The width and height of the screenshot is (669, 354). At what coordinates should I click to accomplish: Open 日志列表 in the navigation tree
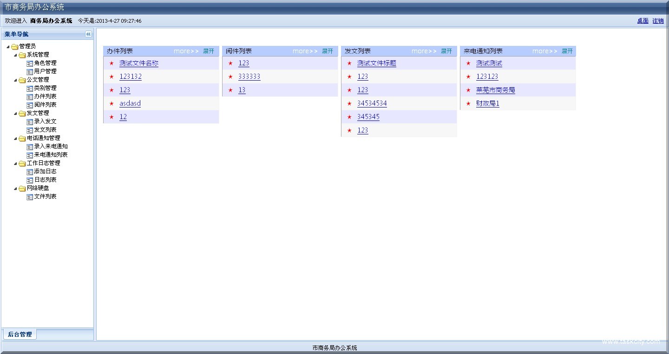click(45, 180)
